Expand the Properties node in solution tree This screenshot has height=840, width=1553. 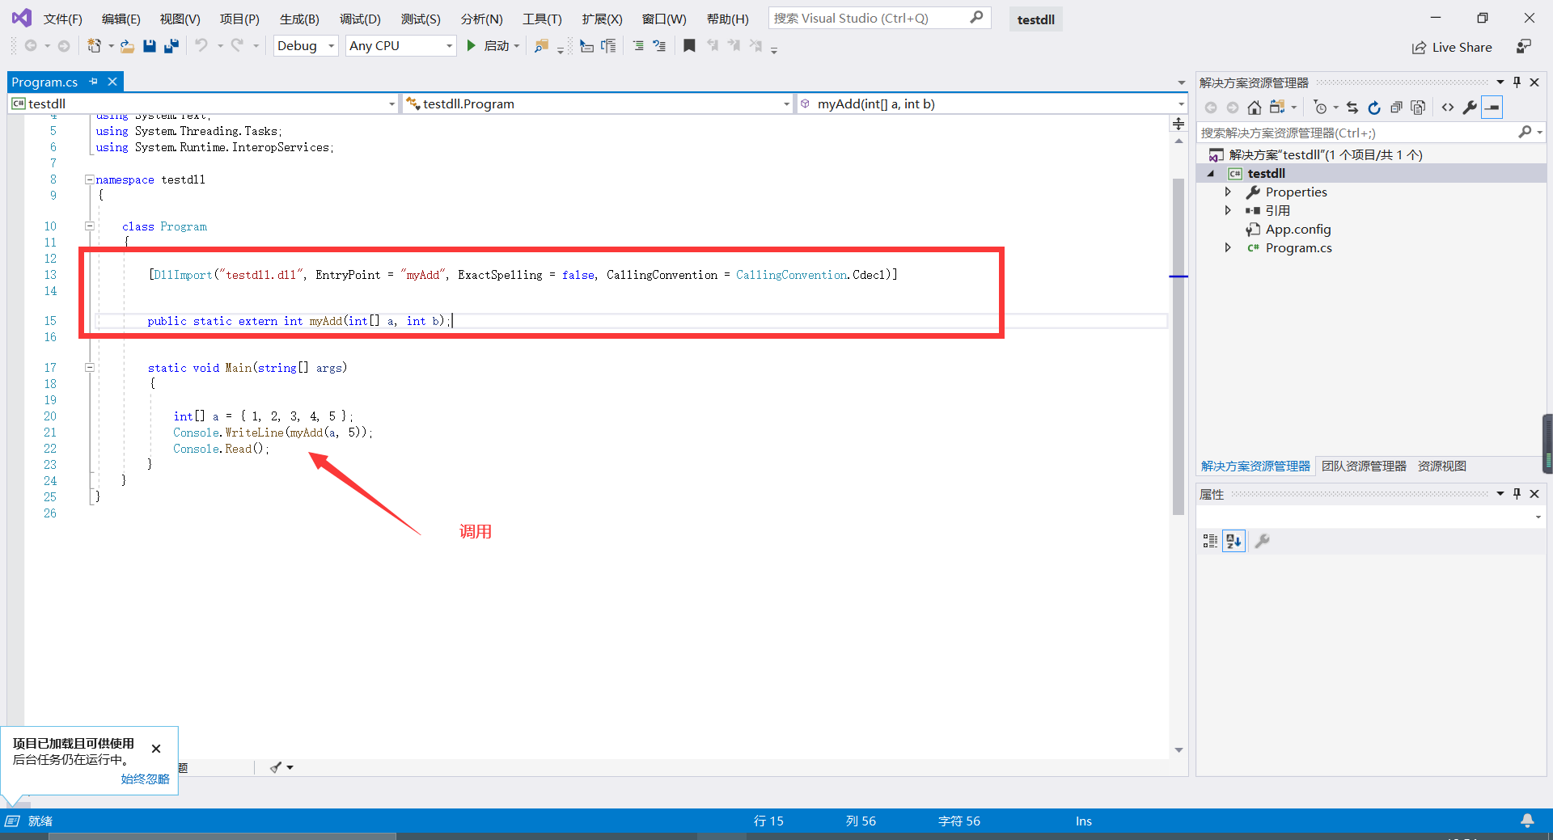click(1228, 192)
